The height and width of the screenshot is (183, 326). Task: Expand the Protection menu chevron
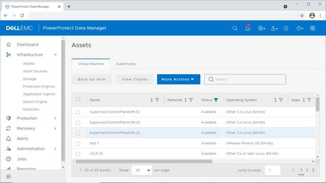(x=56, y=118)
